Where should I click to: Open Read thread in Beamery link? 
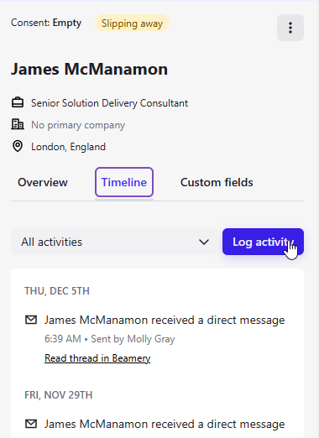coord(97,358)
